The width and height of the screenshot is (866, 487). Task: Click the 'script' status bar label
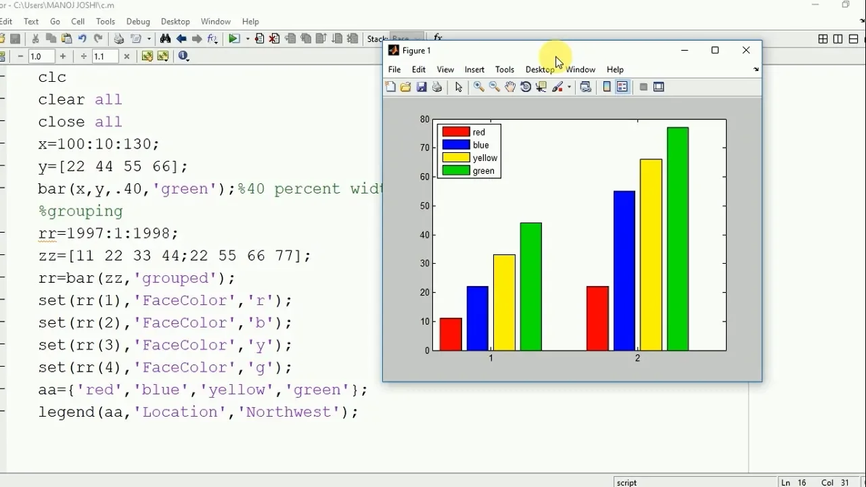pos(627,482)
